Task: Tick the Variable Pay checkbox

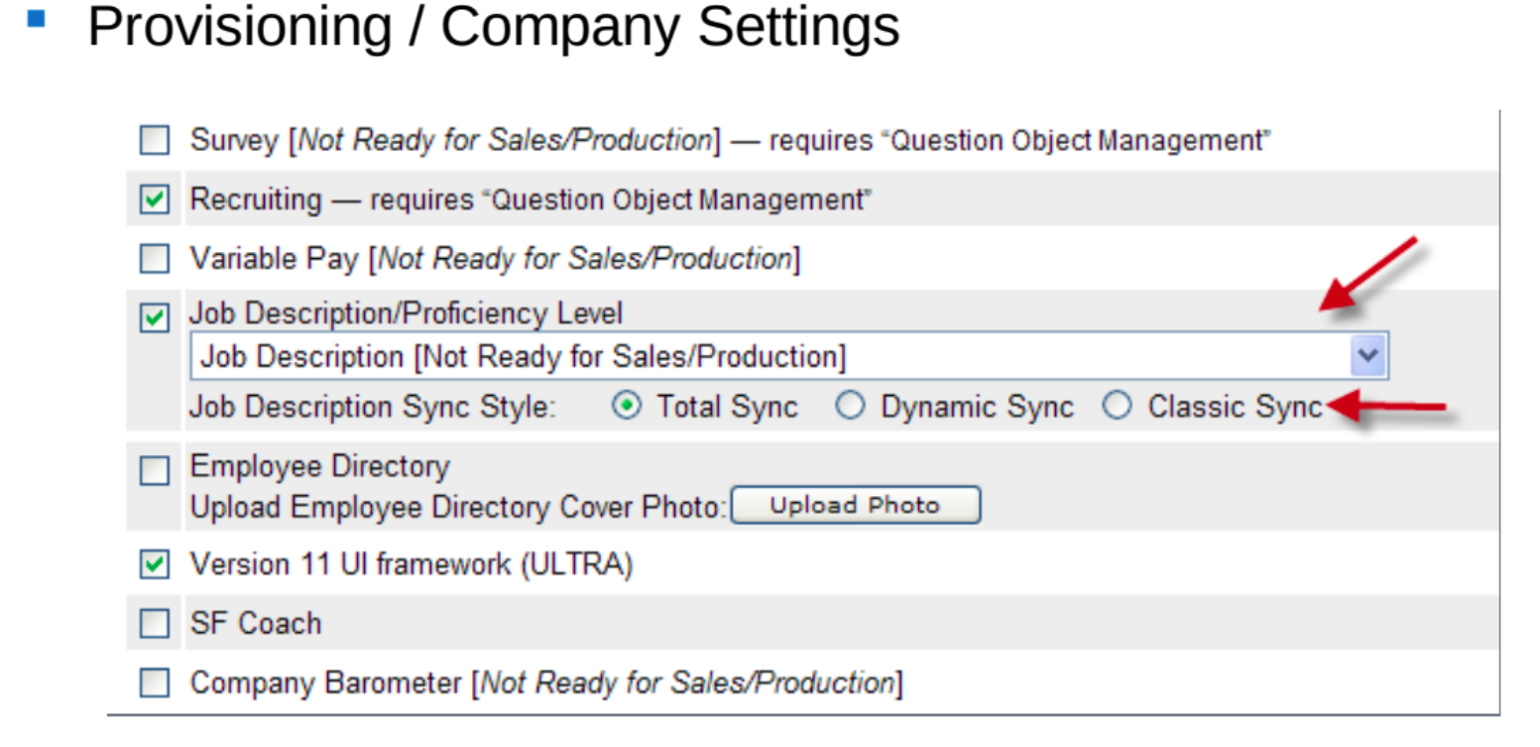Action: click(x=154, y=260)
